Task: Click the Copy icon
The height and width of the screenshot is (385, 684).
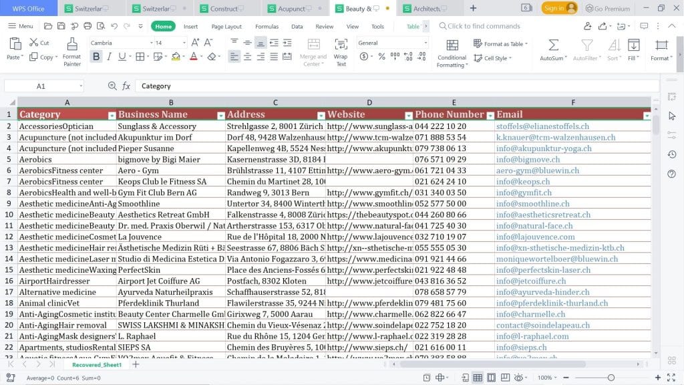Action: 33,57
